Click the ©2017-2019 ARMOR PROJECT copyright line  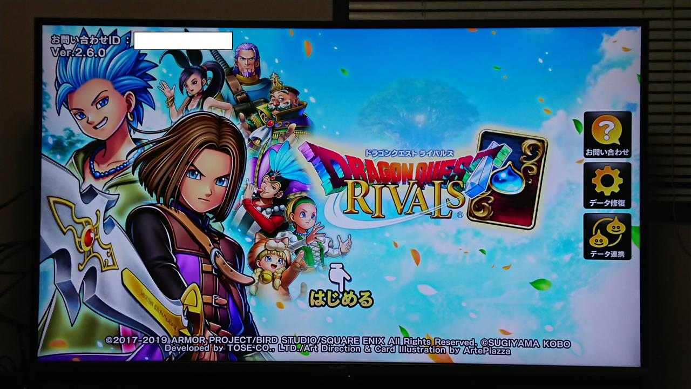click(x=338, y=342)
